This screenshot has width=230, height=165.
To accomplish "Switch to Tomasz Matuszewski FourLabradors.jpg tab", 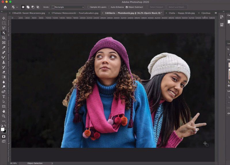I will [x=75, y=13].
